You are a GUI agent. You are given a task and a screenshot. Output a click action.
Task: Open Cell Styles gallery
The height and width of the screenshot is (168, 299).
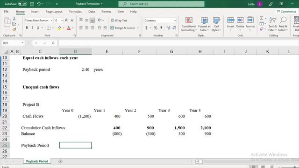click(x=216, y=24)
